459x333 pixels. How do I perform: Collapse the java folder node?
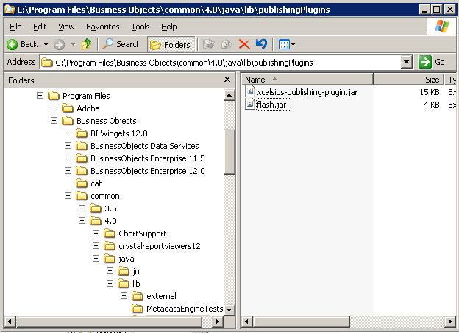[x=96, y=259]
